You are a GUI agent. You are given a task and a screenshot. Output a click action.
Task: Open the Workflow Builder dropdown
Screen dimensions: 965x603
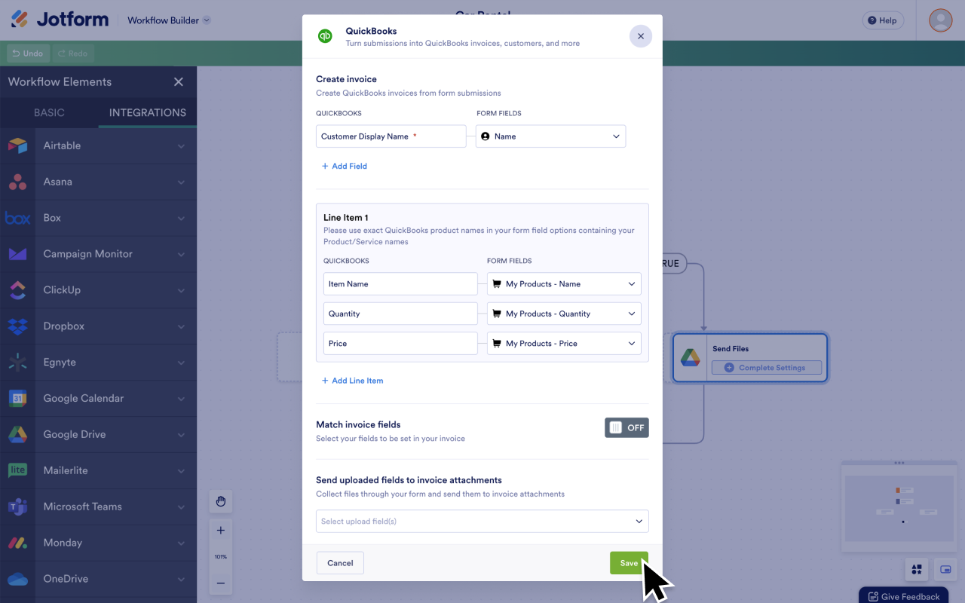(x=170, y=20)
